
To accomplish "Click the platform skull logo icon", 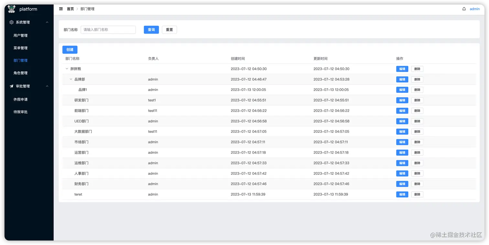I will (x=12, y=9).
